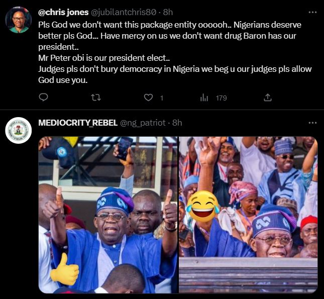Visit @ng_patriot handle
Viewport: 324px width, 299px height.
point(143,123)
